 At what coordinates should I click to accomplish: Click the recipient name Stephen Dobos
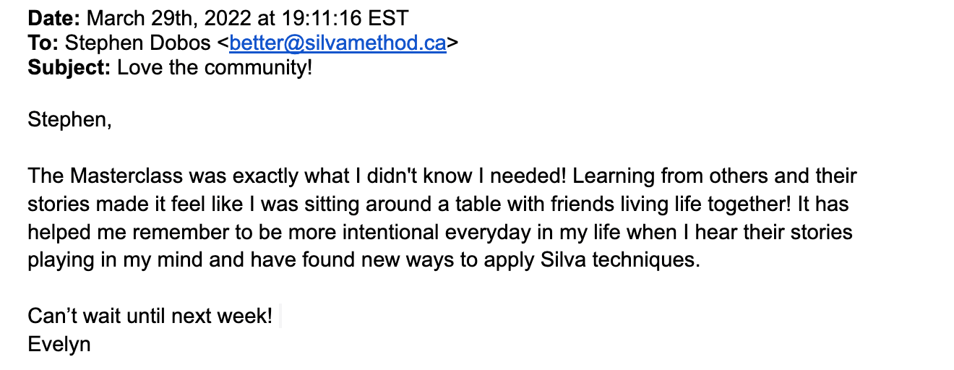pyautogui.click(x=139, y=43)
